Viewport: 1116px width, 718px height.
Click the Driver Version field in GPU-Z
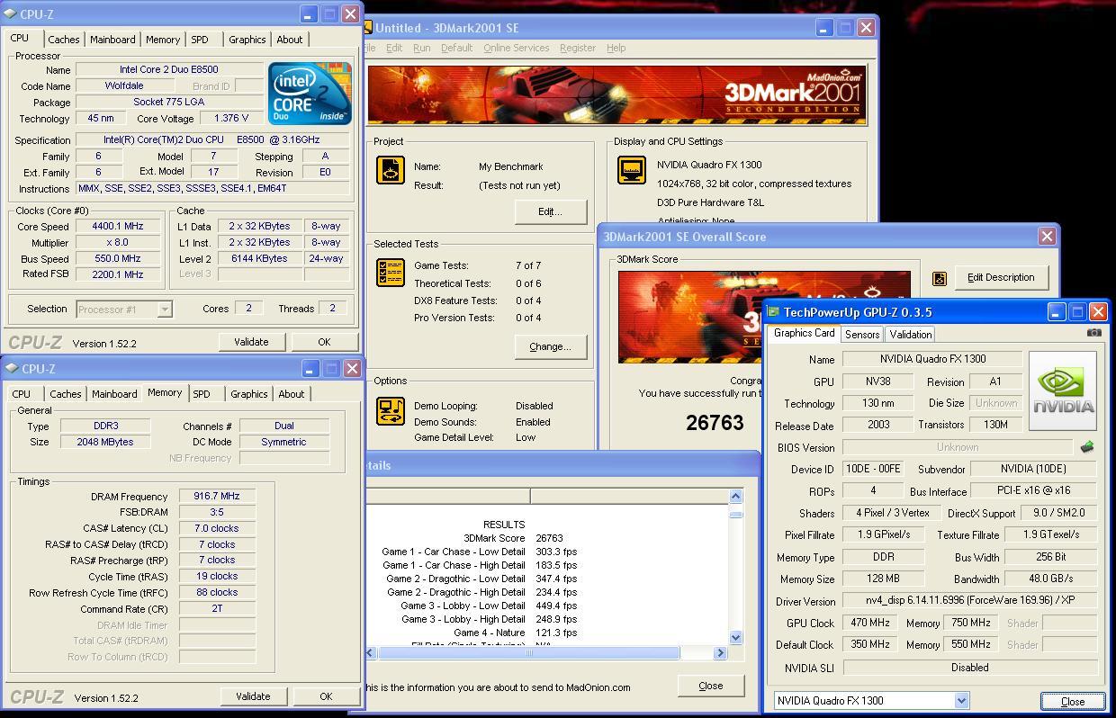(969, 600)
